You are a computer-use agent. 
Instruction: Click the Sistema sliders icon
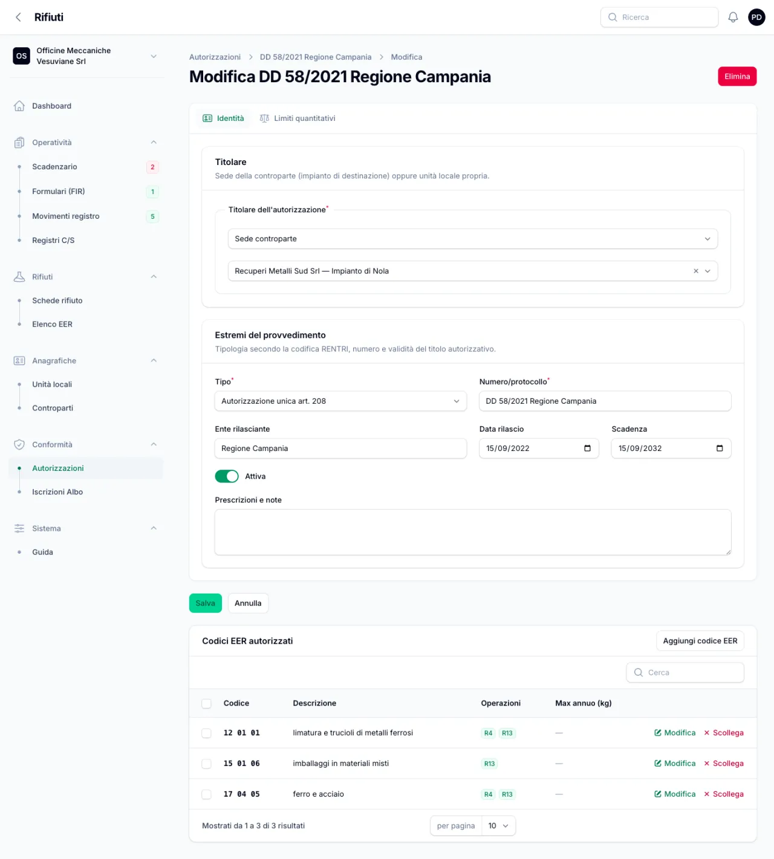point(19,528)
